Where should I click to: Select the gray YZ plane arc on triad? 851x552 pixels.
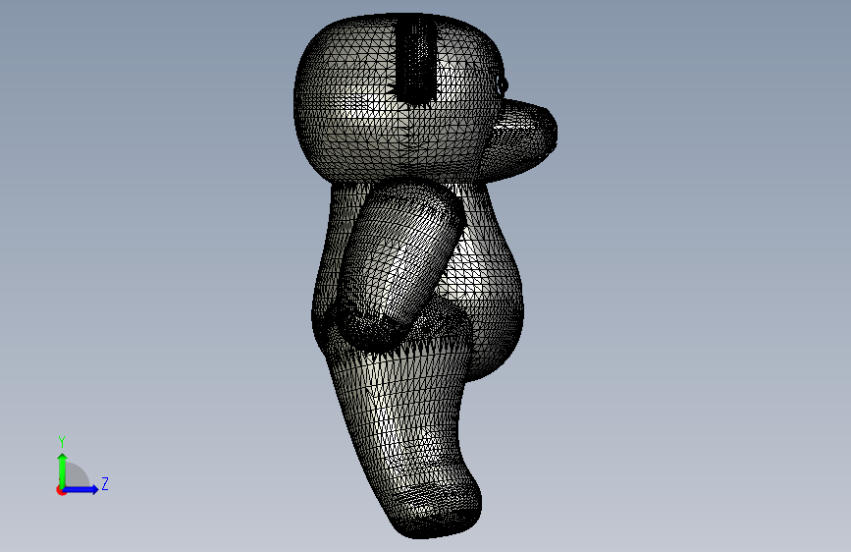coord(78,474)
